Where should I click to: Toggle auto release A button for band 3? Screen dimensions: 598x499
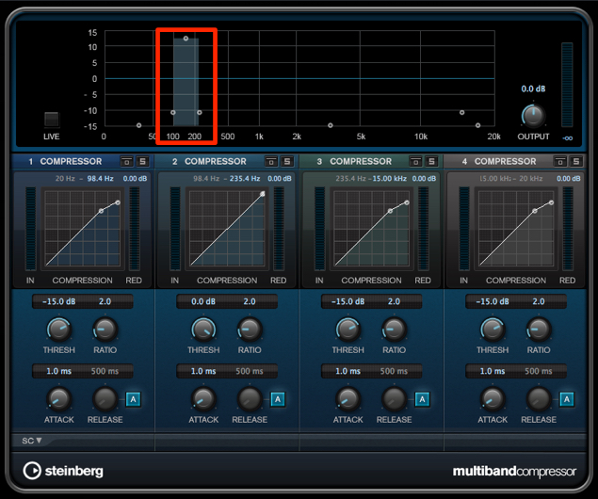point(422,399)
